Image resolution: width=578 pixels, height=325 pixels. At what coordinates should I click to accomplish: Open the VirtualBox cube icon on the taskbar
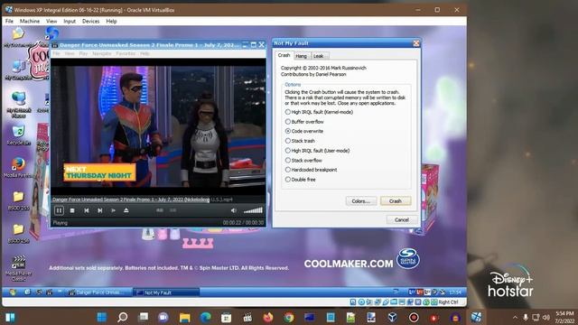(392, 317)
